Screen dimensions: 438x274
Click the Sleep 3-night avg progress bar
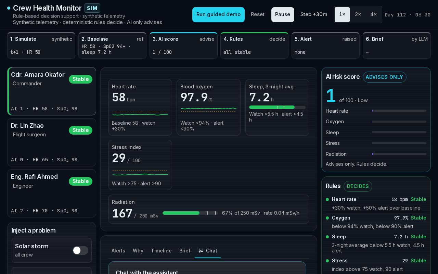277,107
